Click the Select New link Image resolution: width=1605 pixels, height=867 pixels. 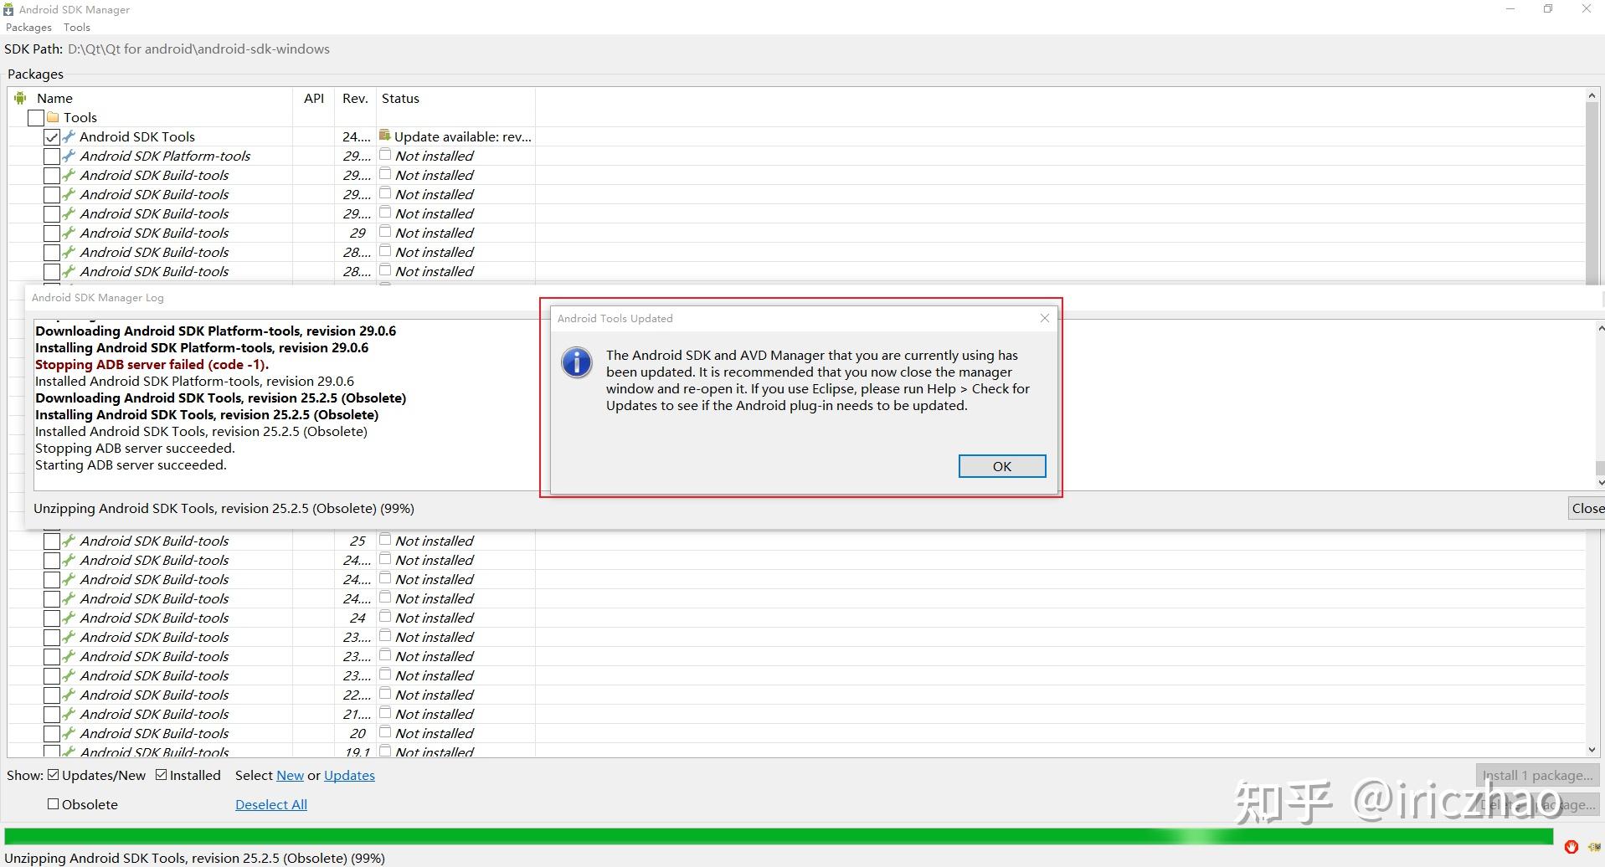(x=290, y=776)
